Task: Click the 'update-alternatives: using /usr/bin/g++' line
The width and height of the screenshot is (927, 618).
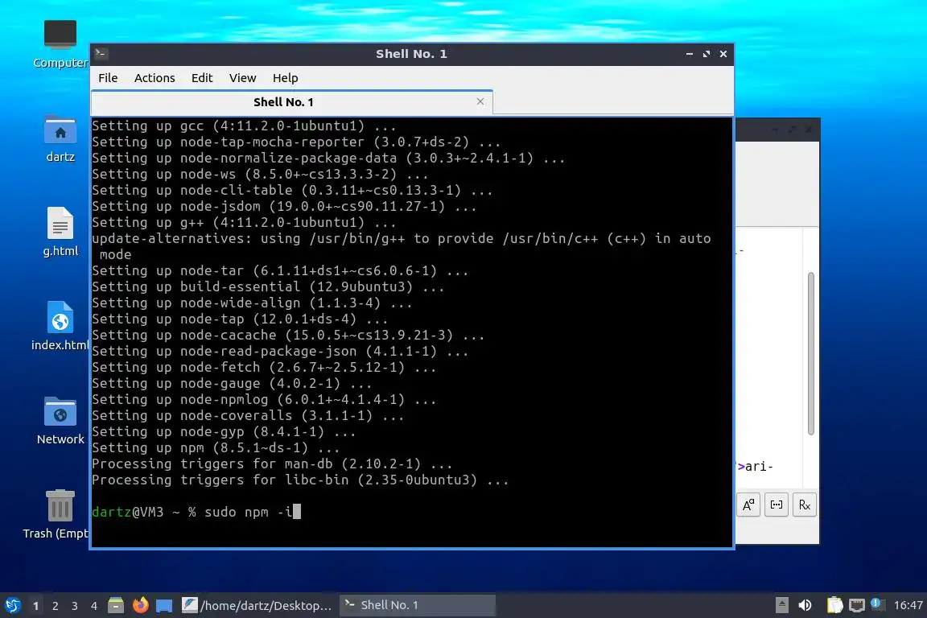Action: pyautogui.click(x=402, y=246)
